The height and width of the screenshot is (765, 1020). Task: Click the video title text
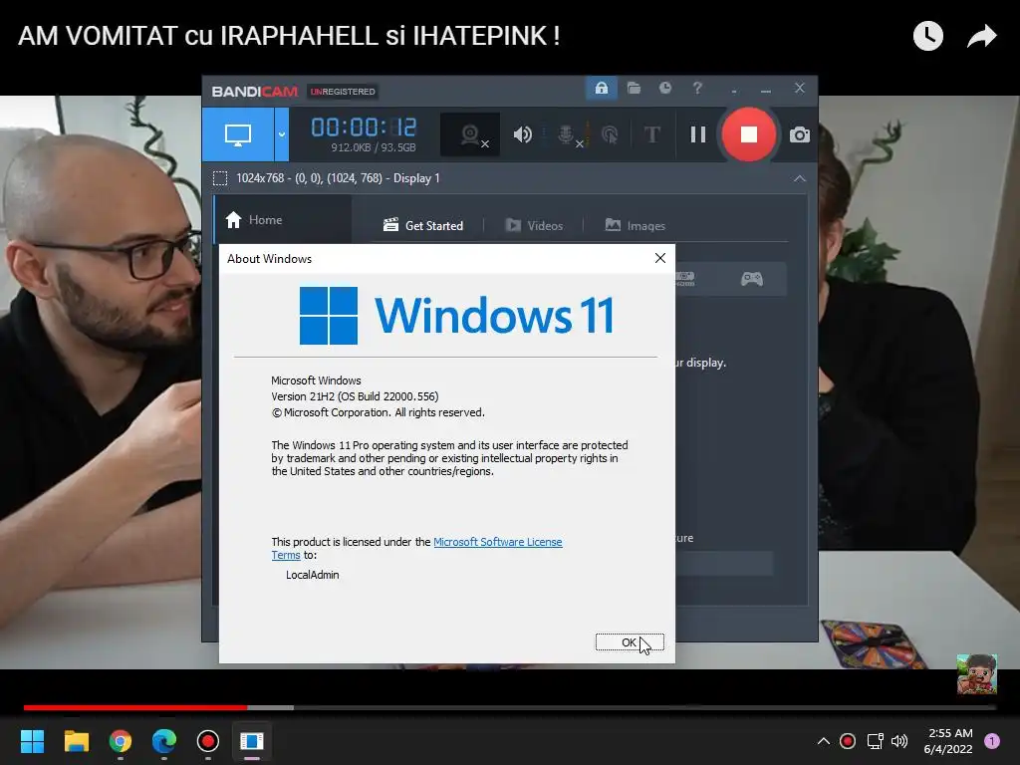289,36
